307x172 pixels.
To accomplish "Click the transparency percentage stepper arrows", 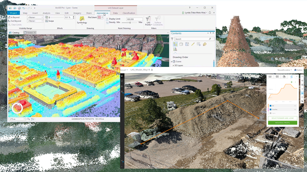I will [x=73, y=17].
